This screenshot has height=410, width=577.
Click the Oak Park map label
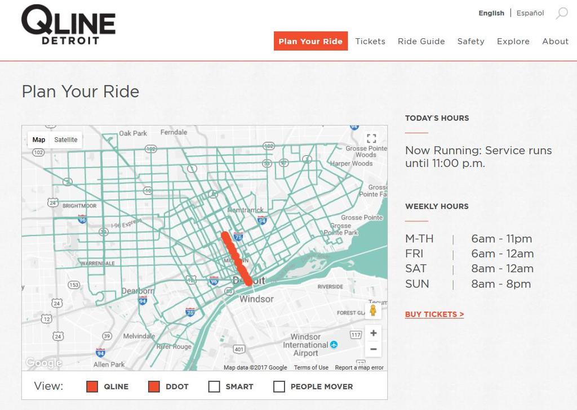pyautogui.click(x=133, y=133)
